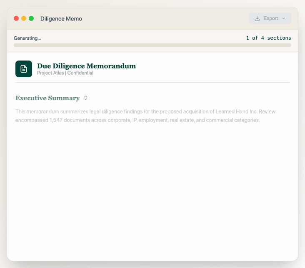The height and width of the screenshot is (268, 305).
Task: Click the 'Generating...' status text
Action: point(27,38)
